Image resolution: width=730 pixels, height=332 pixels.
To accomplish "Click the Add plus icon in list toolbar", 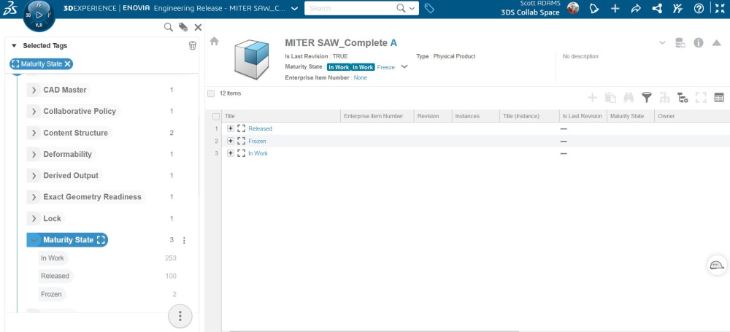I will [x=592, y=97].
